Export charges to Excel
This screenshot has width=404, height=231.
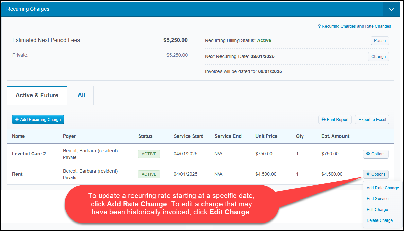coord(372,120)
